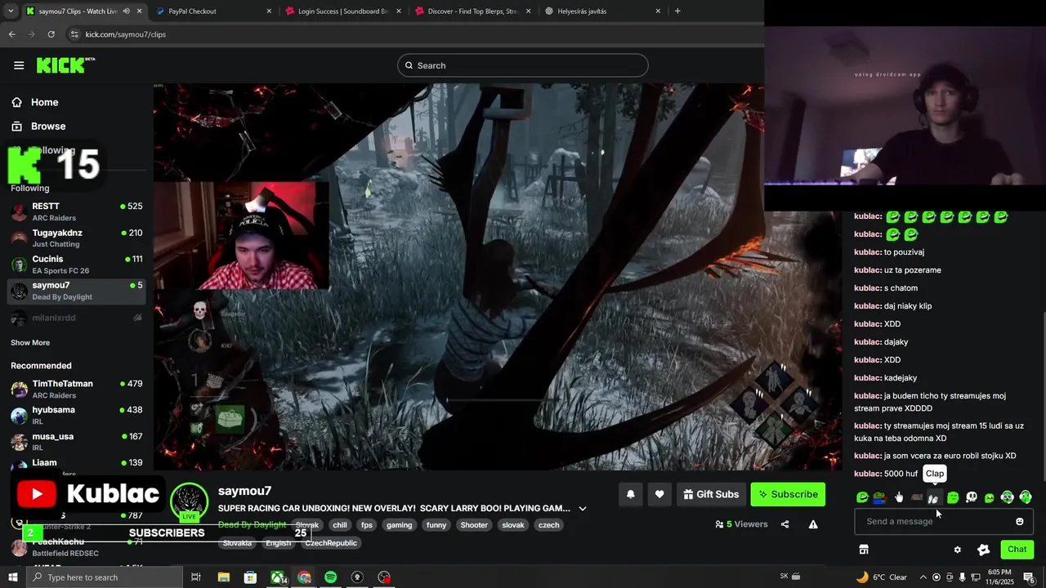Screen dimensions: 1046x588
Task: Click the Clap emote in quick emotes
Action: [934, 497]
